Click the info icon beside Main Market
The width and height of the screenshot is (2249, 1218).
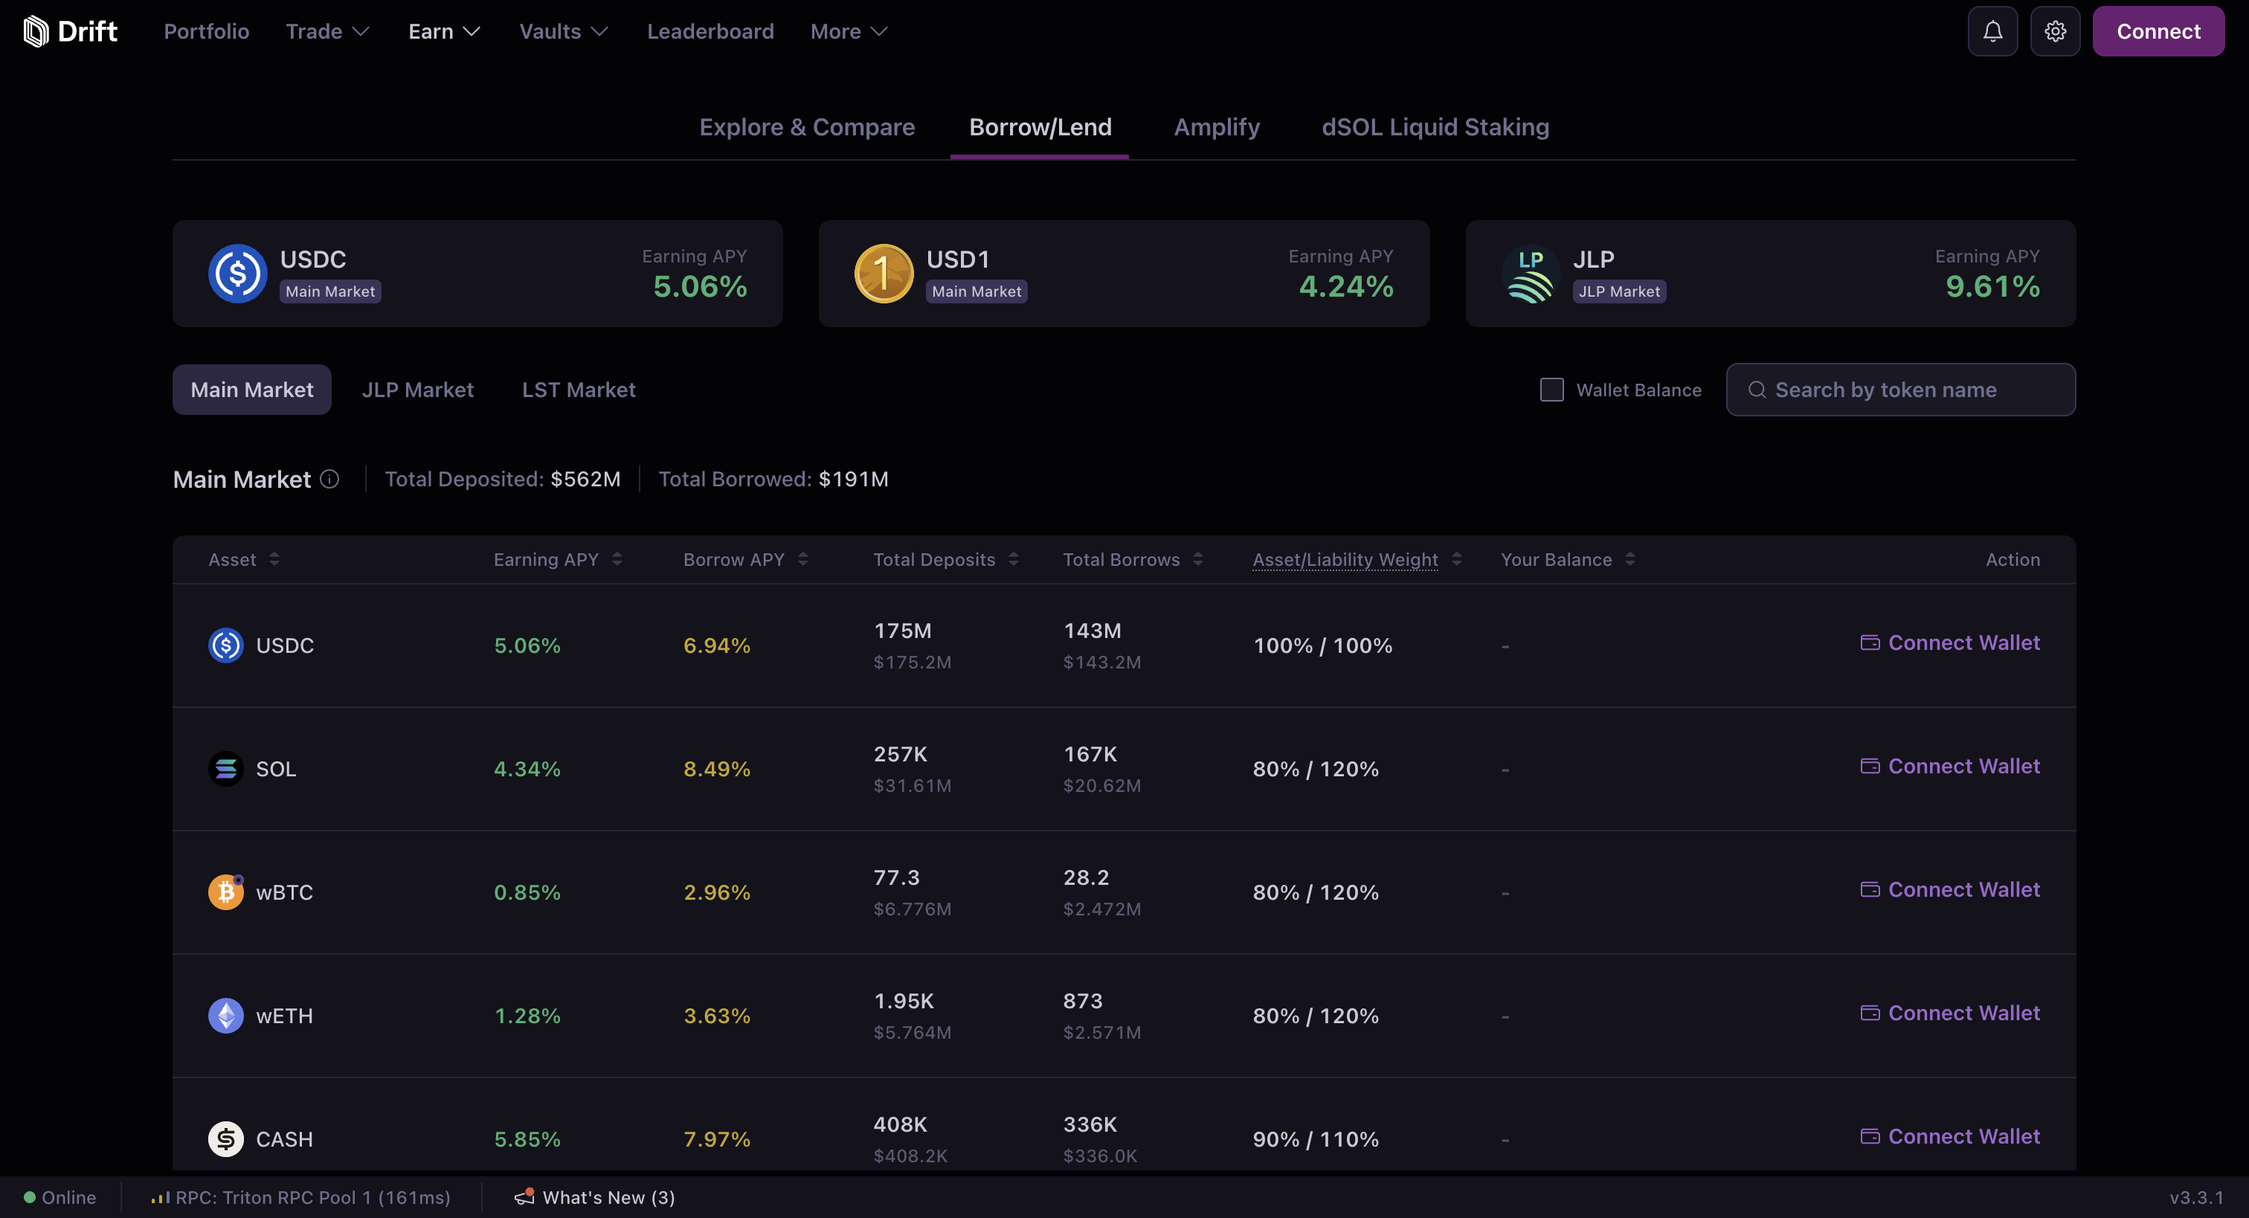[x=329, y=478]
